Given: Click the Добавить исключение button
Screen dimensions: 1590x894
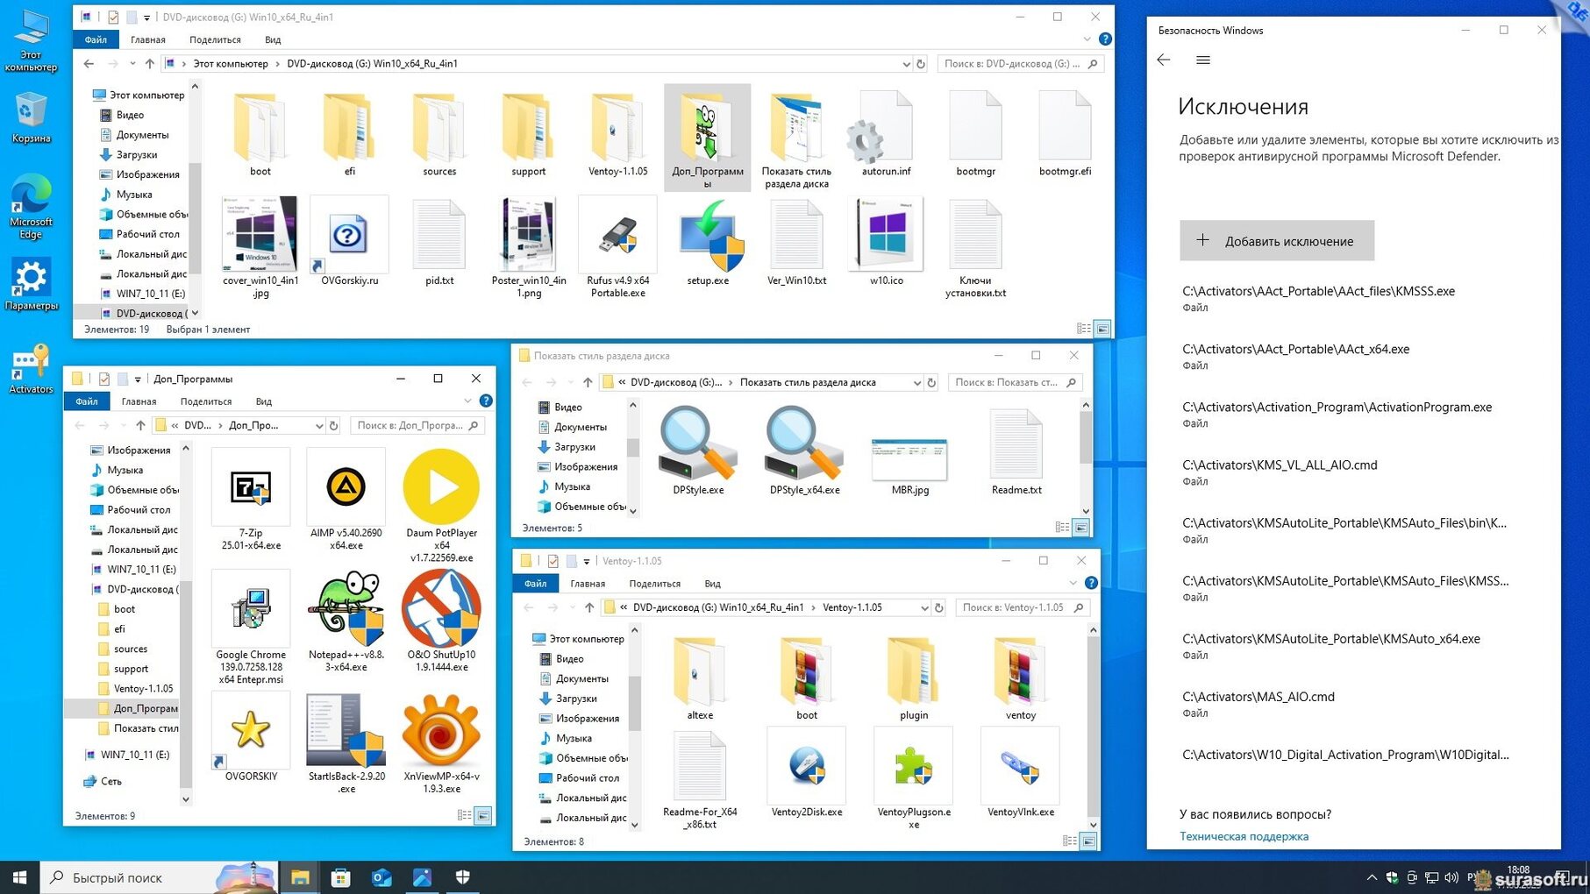Looking at the screenshot, I should click(1276, 241).
